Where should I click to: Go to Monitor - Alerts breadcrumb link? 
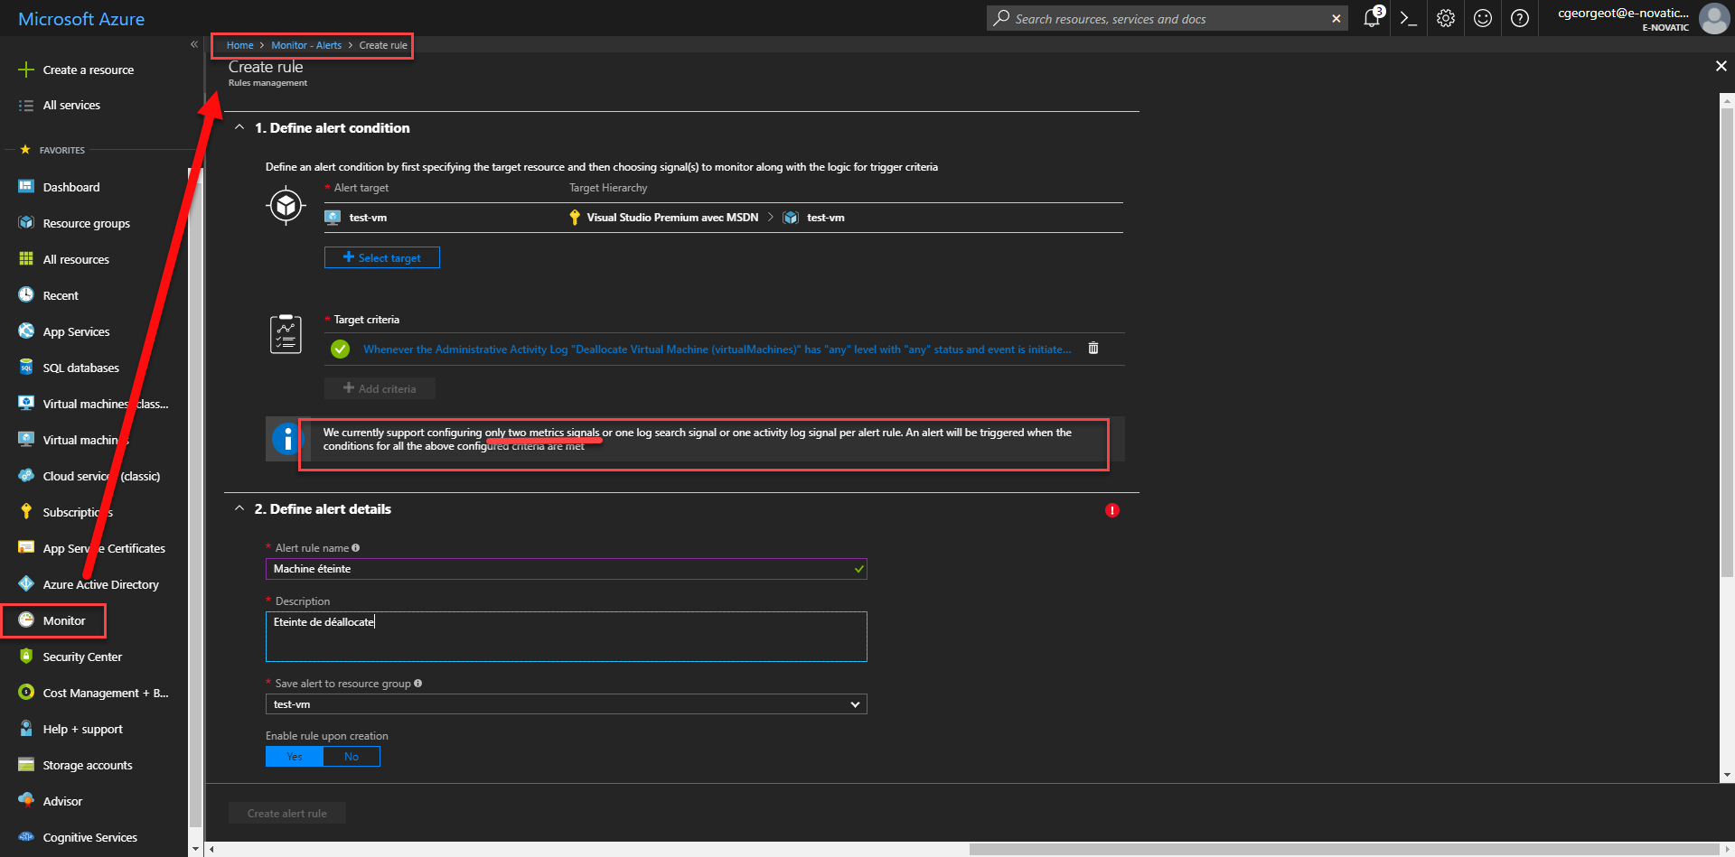coord(306,45)
